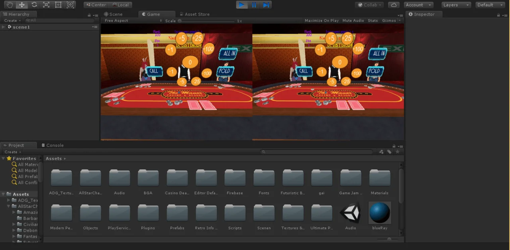The height and width of the screenshot is (250, 510).
Task: Select All Models favorite search
Action: coord(25,171)
